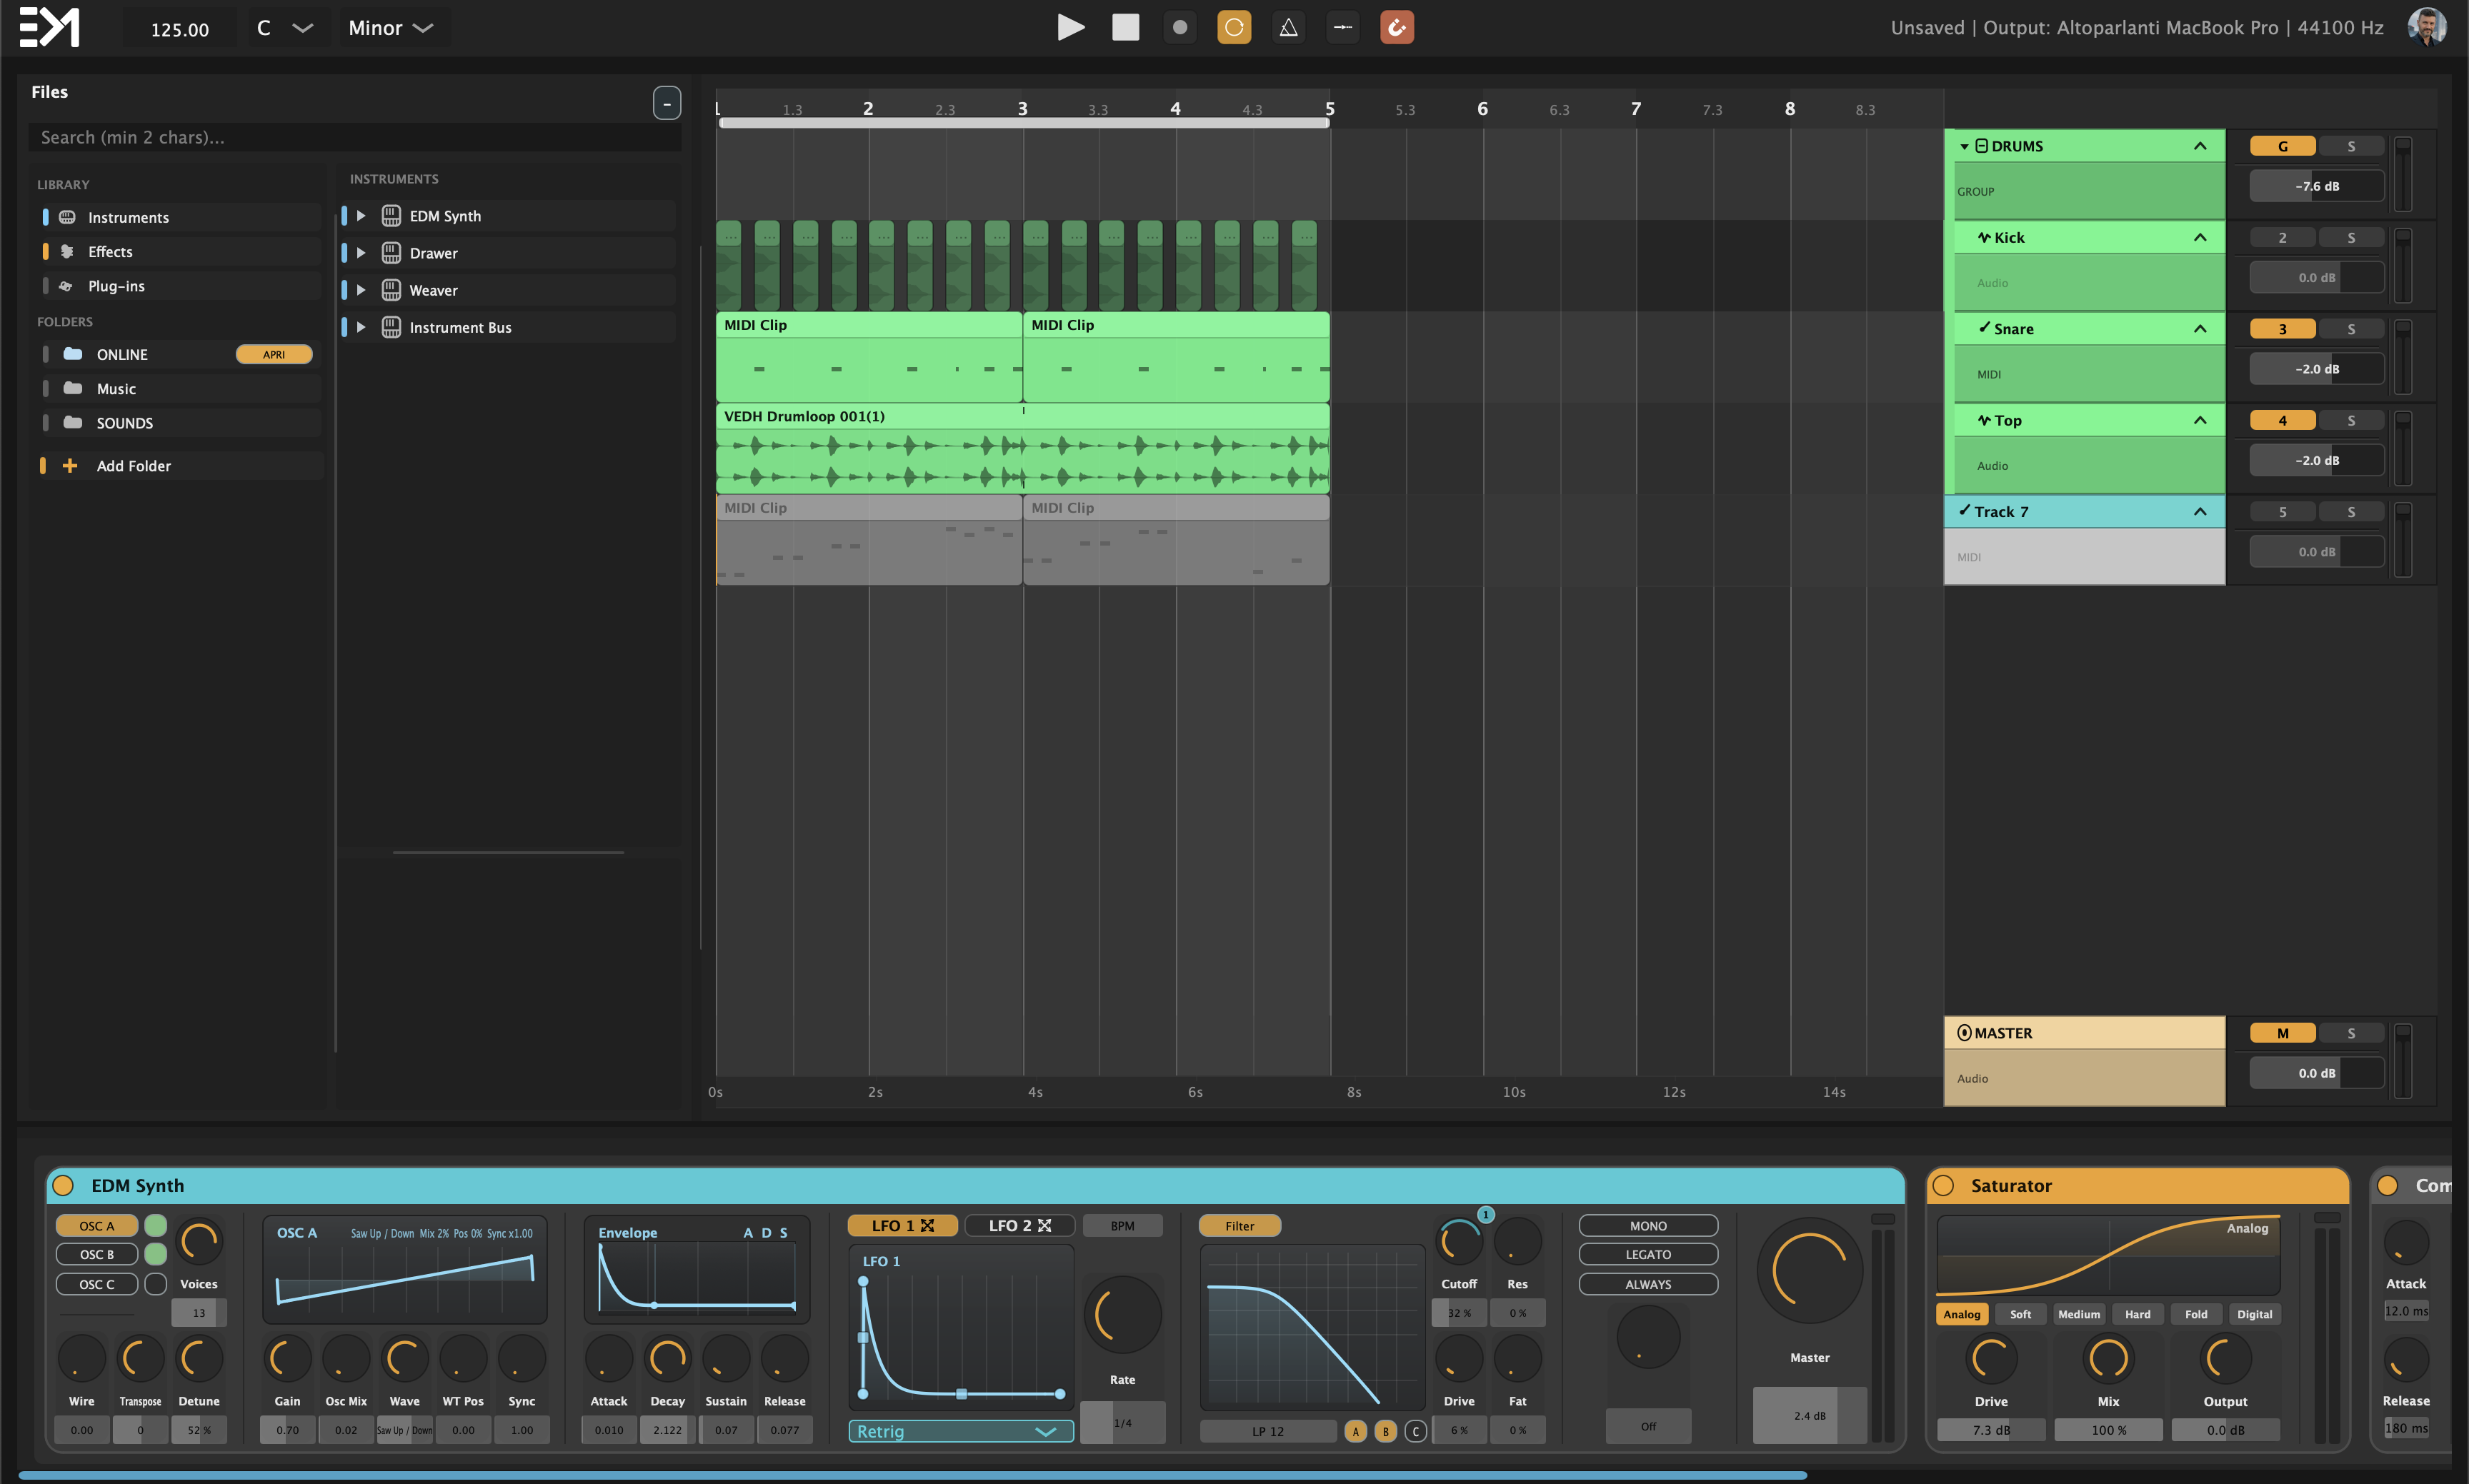Toggle the metronome icon
This screenshot has width=2469, height=1484.
click(x=1289, y=27)
